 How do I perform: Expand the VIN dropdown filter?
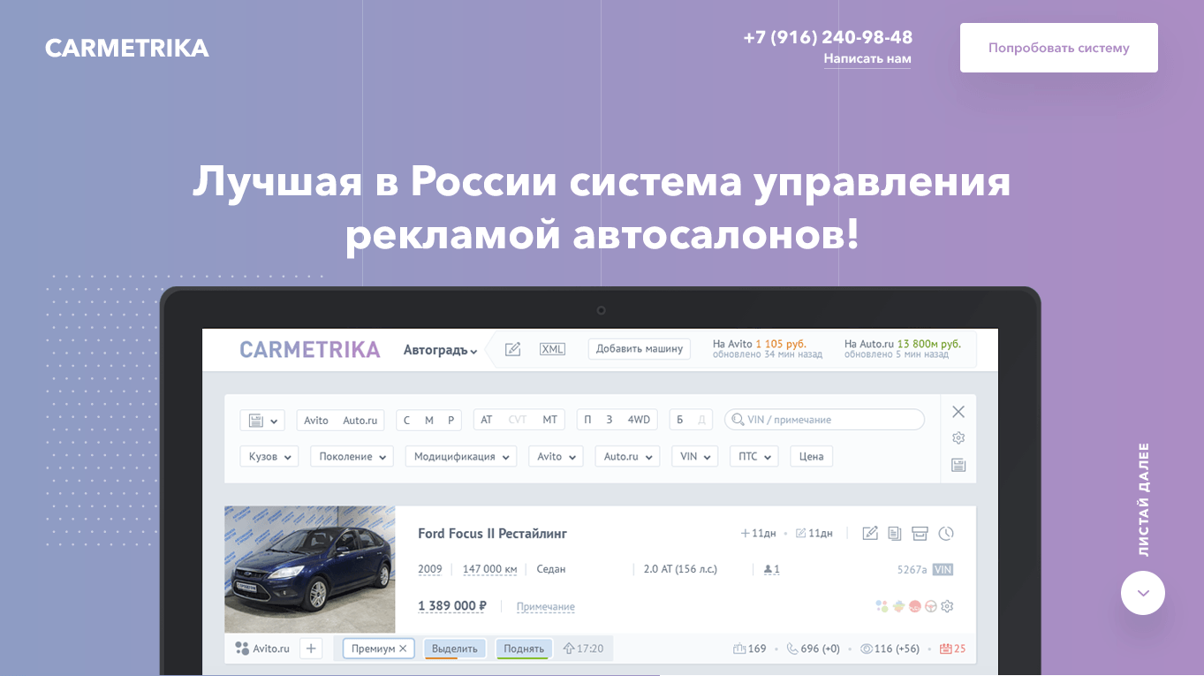pyautogui.click(x=694, y=457)
